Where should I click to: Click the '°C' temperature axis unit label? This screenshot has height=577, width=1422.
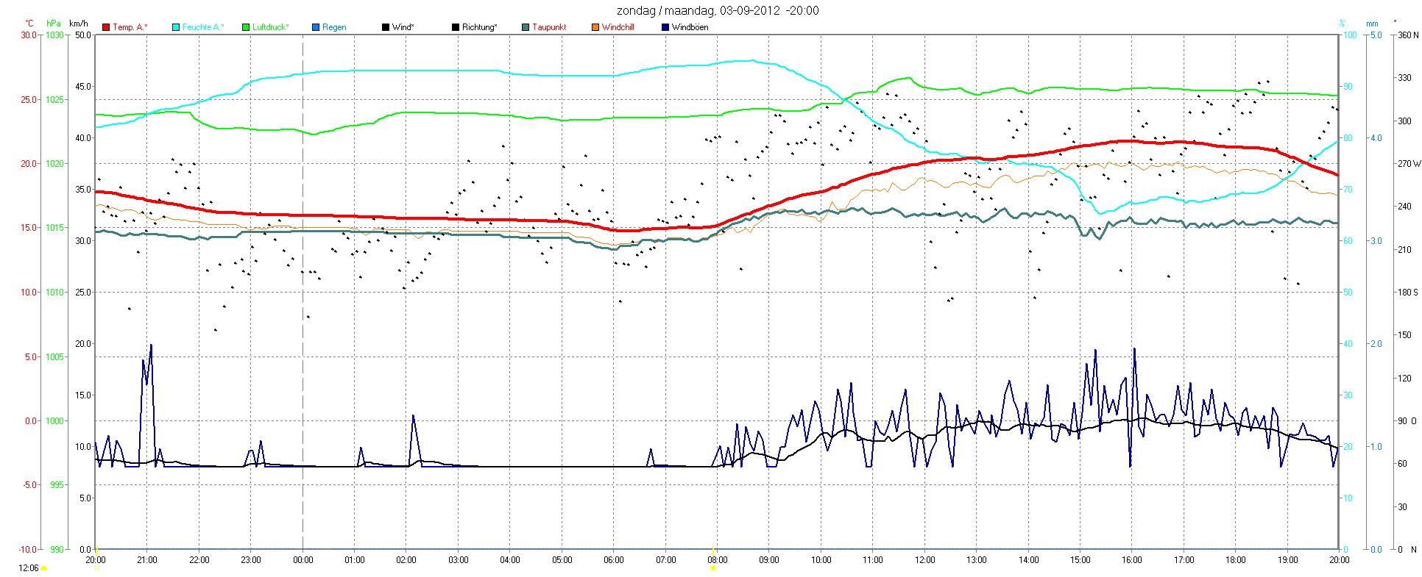(x=29, y=24)
